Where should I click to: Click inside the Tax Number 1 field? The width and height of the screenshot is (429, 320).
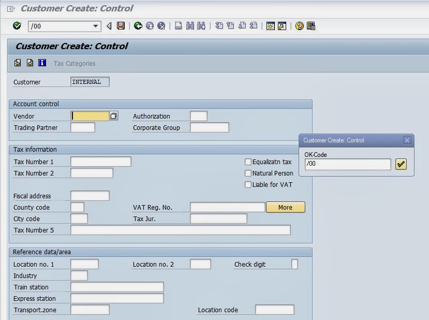point(101,162)
